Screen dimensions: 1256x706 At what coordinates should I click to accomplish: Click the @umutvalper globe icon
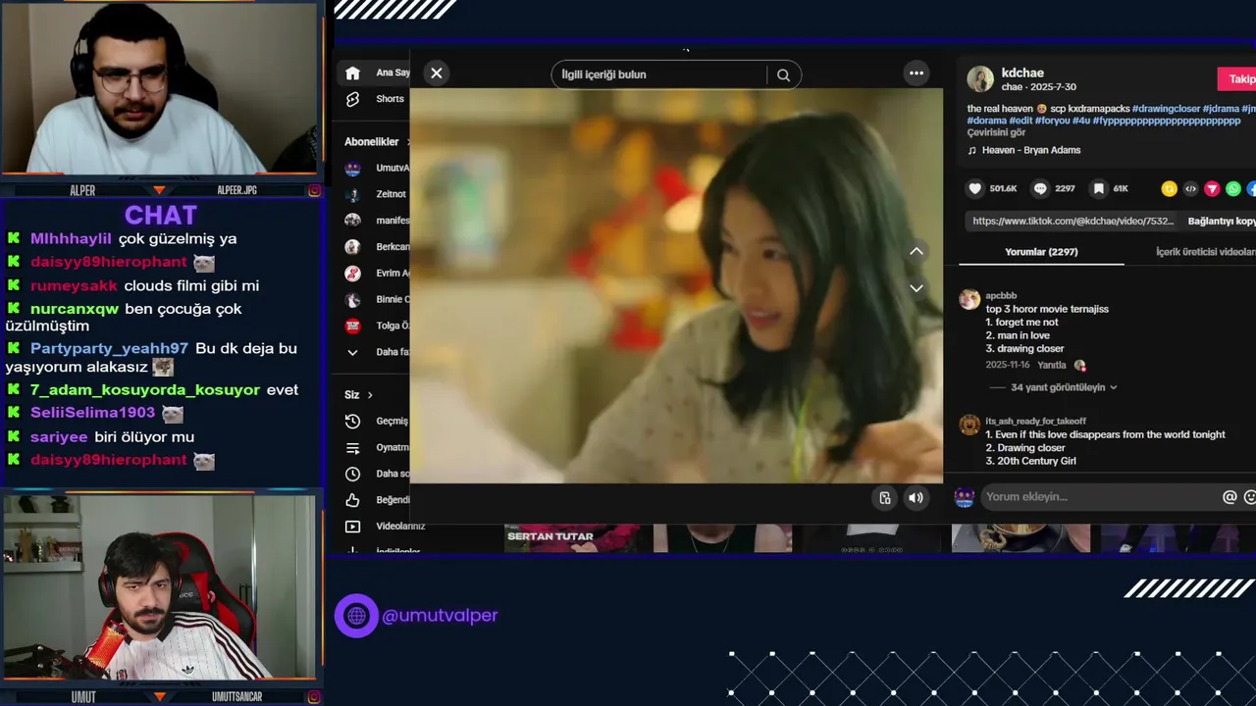pos(356,616)
